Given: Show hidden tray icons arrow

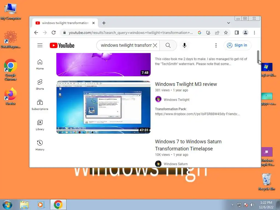Looking at the screenshot, I should [232, 205].
